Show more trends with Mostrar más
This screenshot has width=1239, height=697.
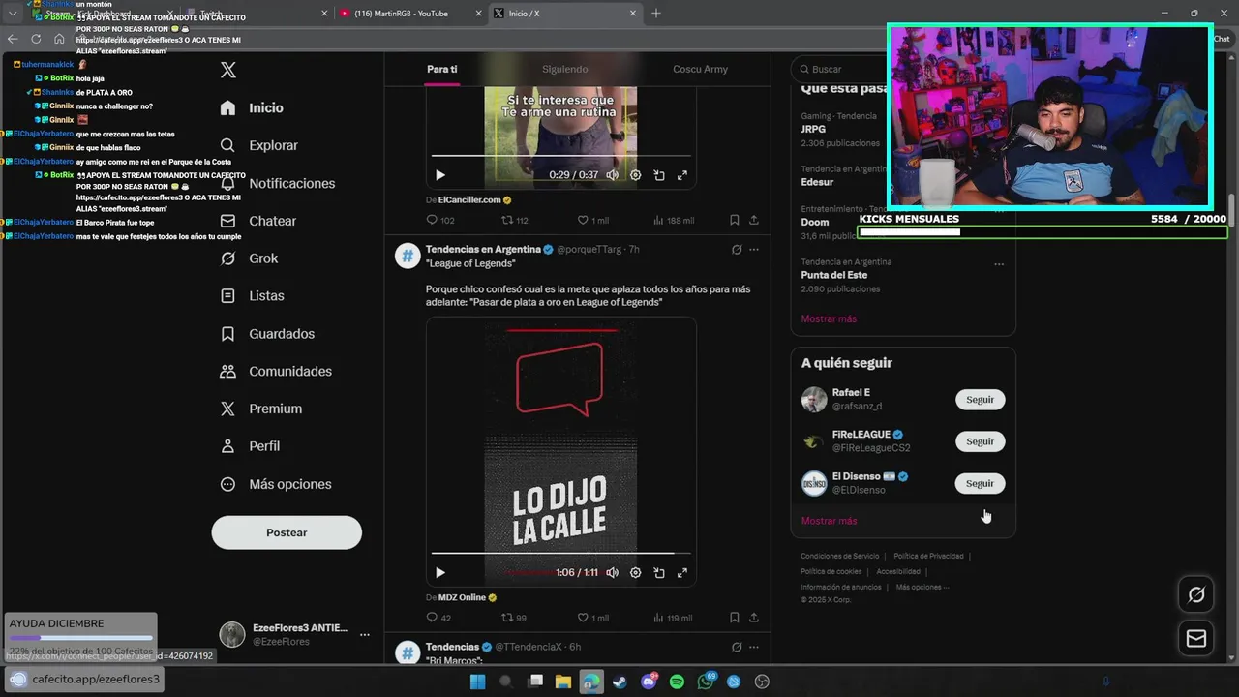[x=829, y=318]
